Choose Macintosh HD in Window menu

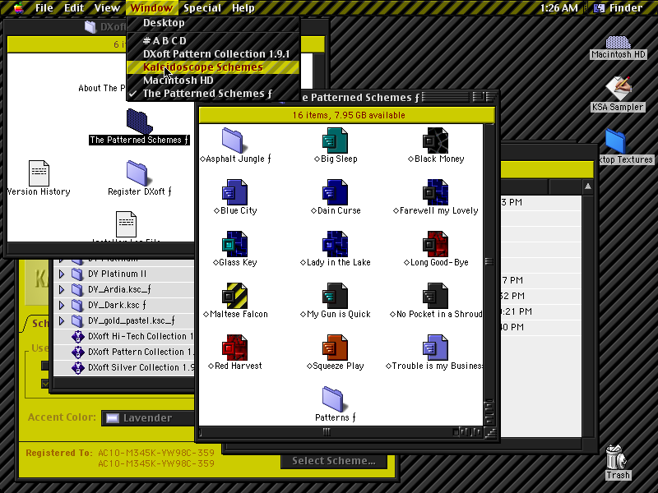tap(213, 81)
